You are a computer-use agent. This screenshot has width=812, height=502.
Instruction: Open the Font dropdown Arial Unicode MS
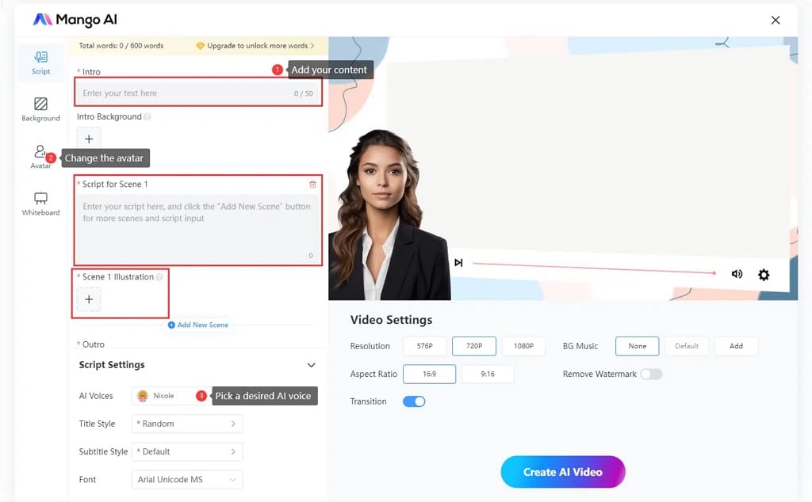point(187,479)
